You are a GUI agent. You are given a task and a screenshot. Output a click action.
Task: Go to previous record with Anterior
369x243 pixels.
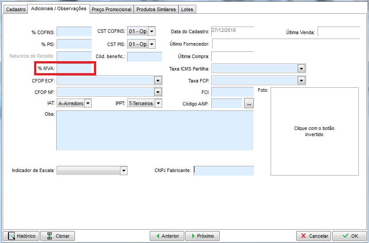click(x=167, y=236)
